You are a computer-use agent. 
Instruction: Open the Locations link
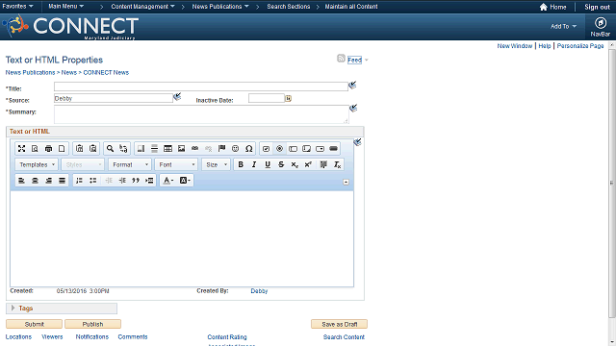pyautogui.click(x=18, y=337)
